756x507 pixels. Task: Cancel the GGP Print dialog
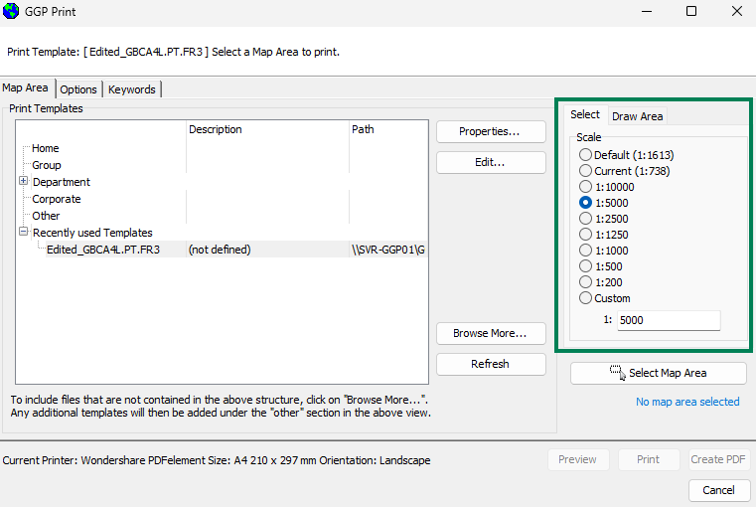(x=719, y=490)
